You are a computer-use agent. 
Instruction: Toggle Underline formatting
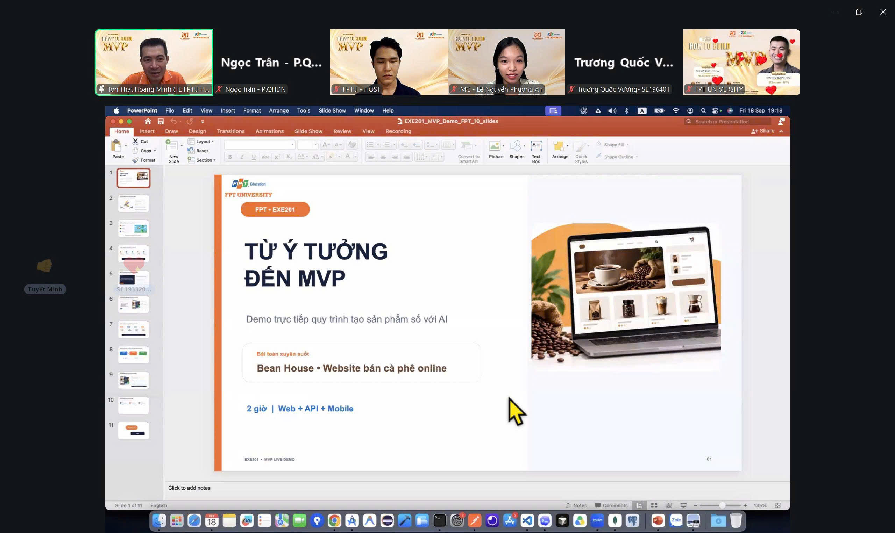(254, 157)
